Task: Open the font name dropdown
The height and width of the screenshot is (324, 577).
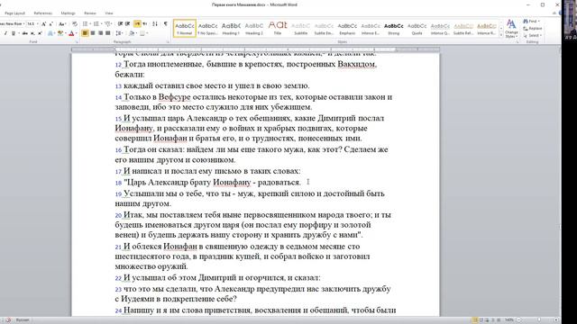Action: (24, 24)
